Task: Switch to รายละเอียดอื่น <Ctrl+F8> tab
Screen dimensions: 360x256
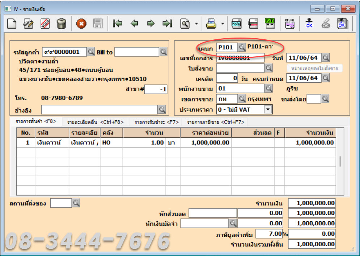Action: 96,122
